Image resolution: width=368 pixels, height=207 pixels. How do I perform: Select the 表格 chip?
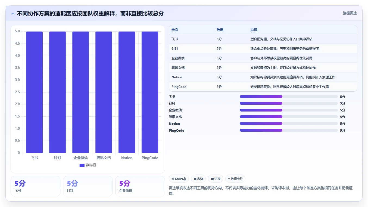coord(198,179)
